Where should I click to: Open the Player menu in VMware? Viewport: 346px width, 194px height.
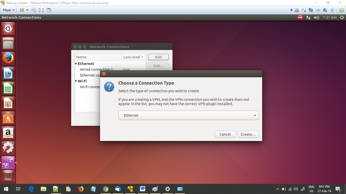pyautogui.click(x=9, y=10)
